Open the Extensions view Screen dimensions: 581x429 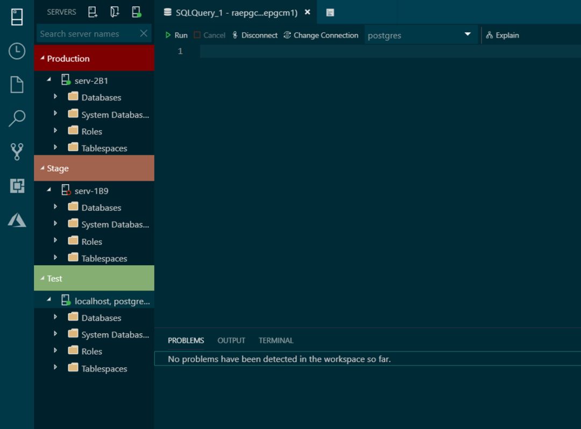[x=17, y=184]
